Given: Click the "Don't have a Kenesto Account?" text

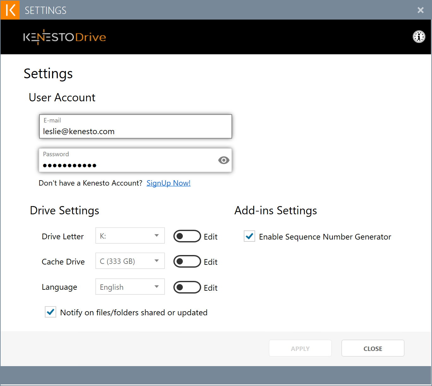Looking at the screenshot, I should click(91, 183).
